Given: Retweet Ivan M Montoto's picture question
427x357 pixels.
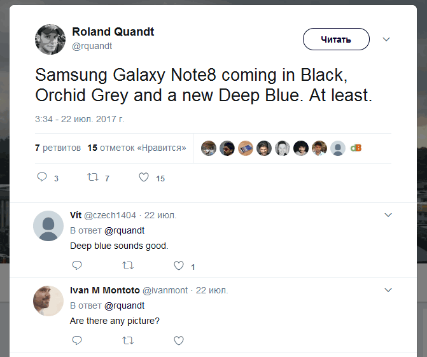Looking at the screenshot, I should coord(127,340).
